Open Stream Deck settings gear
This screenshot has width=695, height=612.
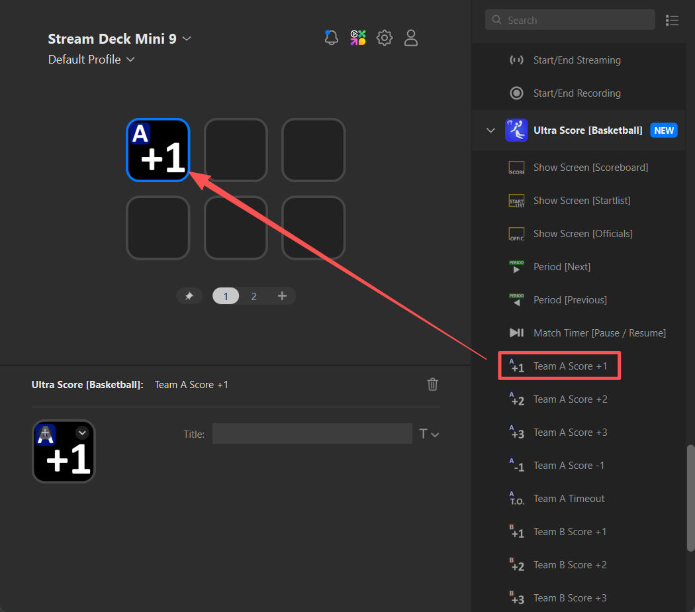(385, 38)
